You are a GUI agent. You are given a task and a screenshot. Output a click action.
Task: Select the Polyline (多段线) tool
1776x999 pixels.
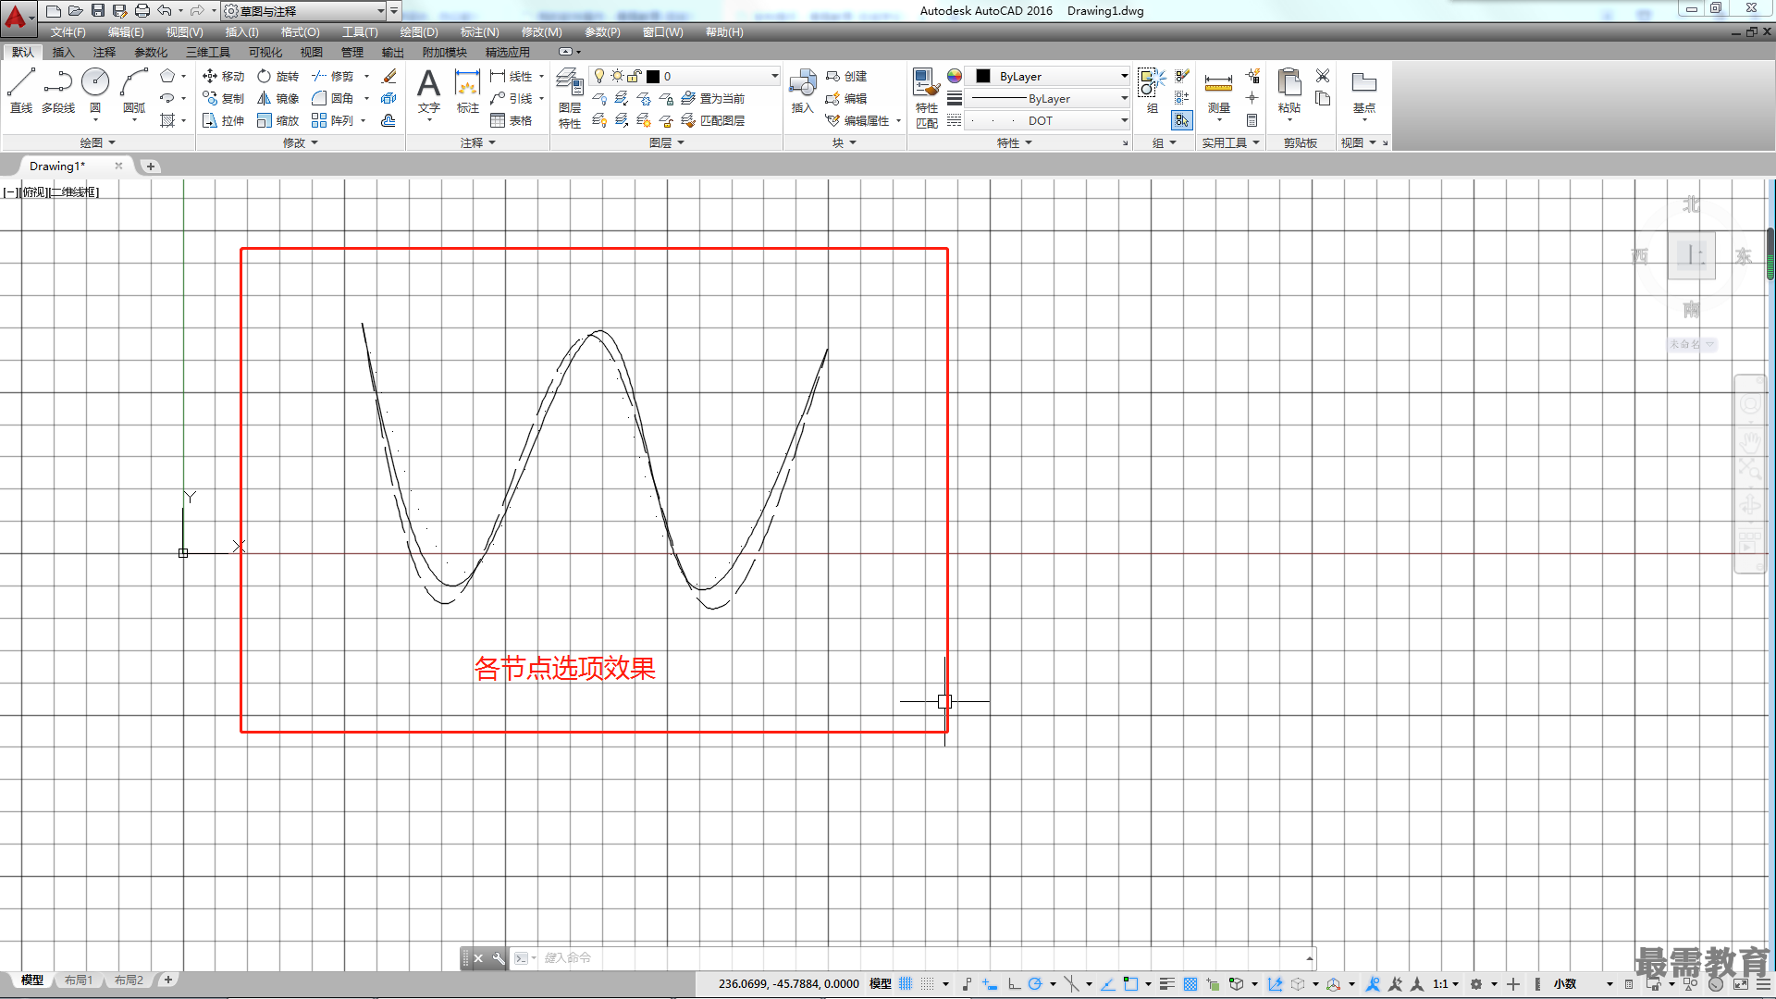(x=58, y=91)
